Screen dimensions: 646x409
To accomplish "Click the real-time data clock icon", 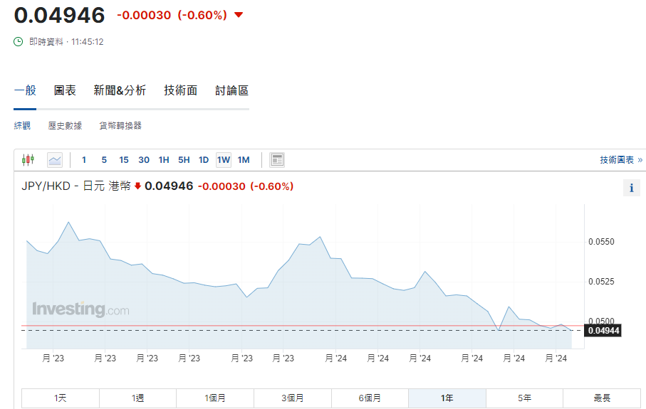I will tap(19, 42).
